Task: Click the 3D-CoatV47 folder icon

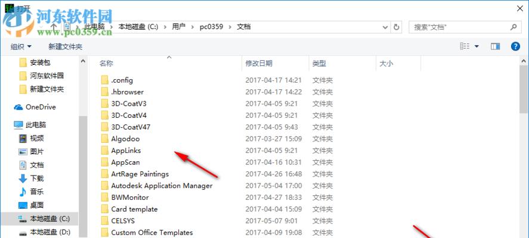Action: [x=104, y=127]
